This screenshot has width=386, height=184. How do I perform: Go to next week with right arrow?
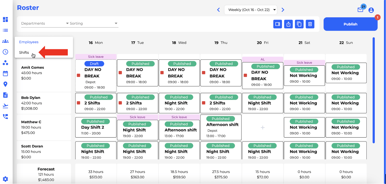coord(283,9)
